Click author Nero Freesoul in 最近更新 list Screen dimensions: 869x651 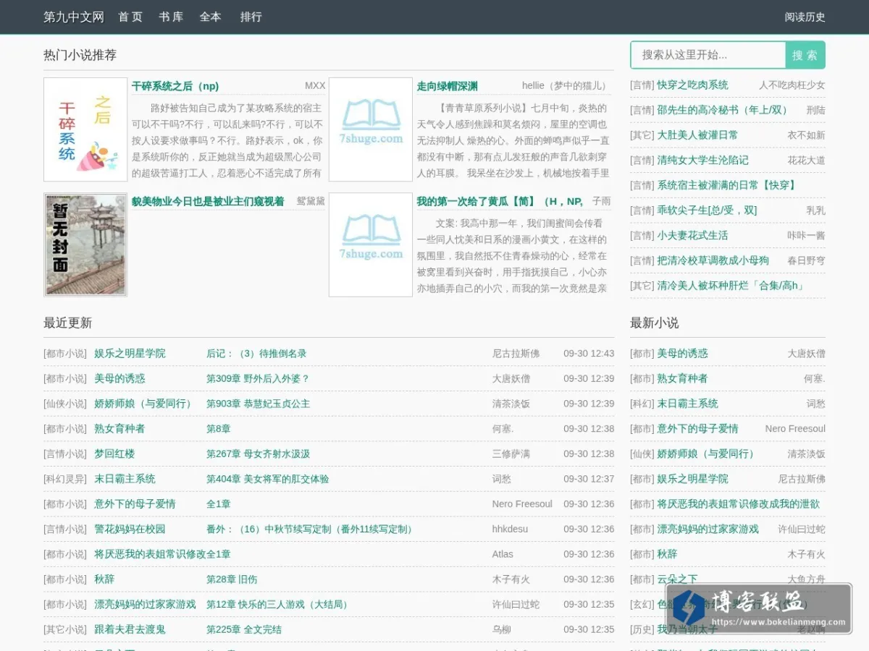522,504
